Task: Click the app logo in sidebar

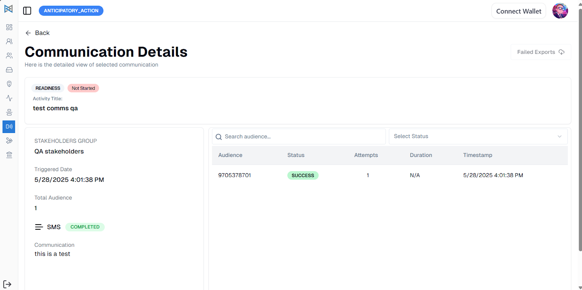Action: point(8,9)
